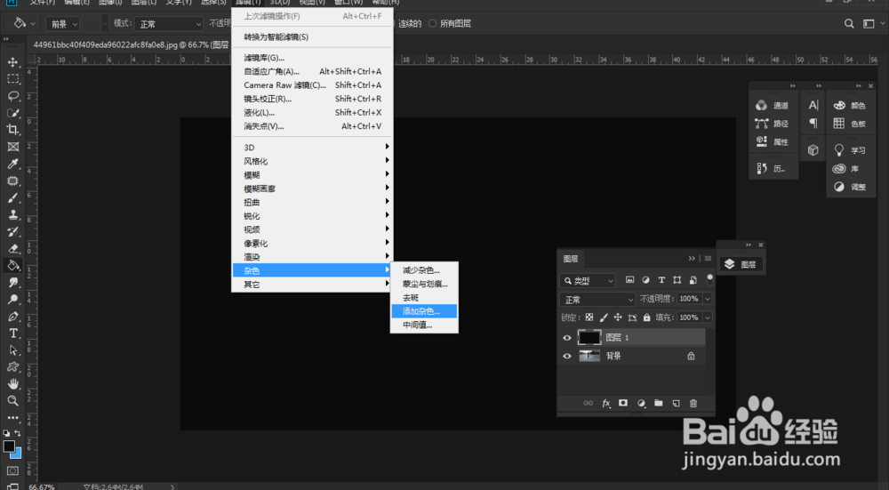The image size is (889, 490).
Task: Toggle lock position
Action: 618,317
